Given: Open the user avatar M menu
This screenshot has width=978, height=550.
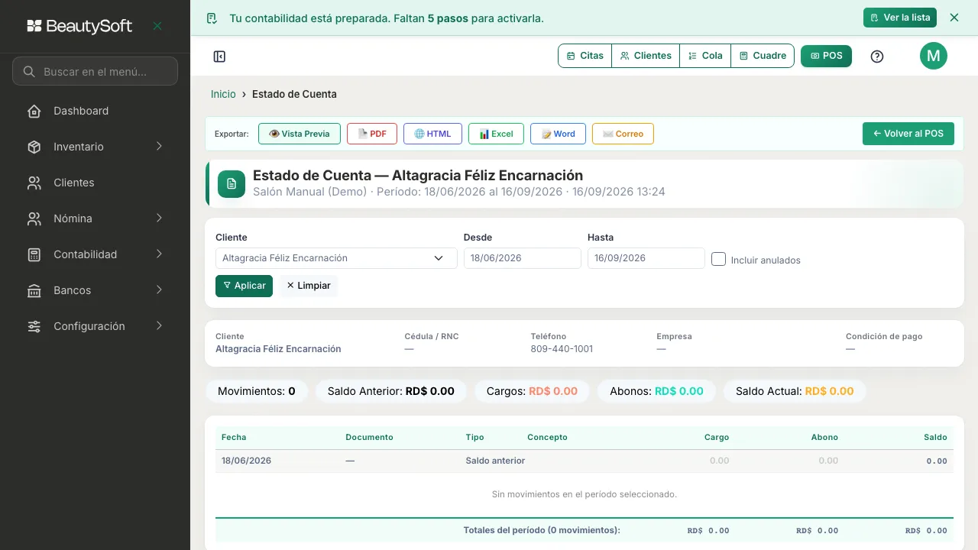Looking at the screenshot, I should 933,56.
